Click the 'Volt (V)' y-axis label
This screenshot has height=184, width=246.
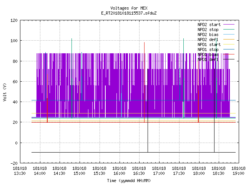tap(5, 92)
